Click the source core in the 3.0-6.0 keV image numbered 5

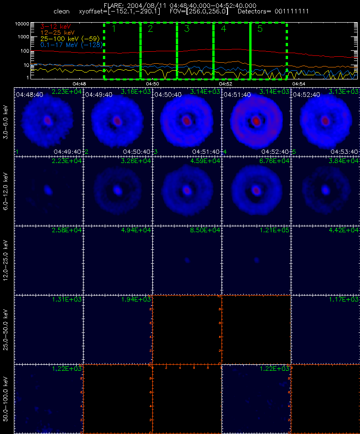325,121
